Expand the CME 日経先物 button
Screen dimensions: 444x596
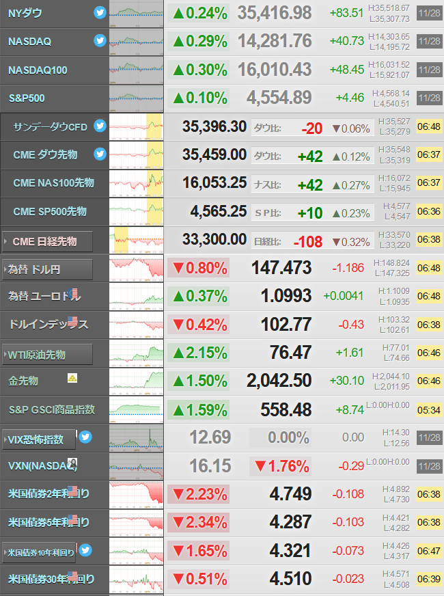[48, 241]
